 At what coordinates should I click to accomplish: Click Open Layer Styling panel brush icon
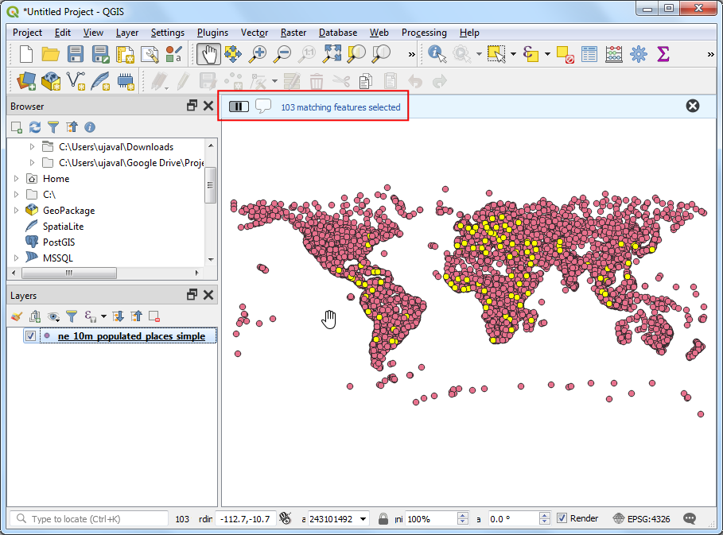click(x=17, y=316)
